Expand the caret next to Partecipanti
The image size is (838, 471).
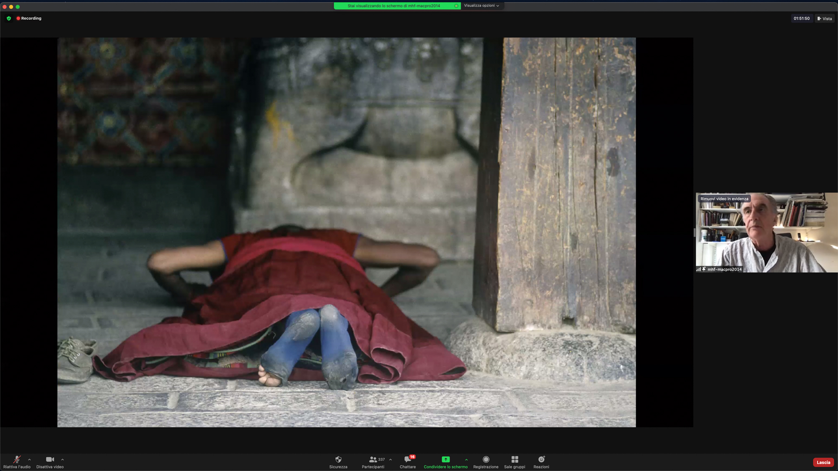(391, 460)
